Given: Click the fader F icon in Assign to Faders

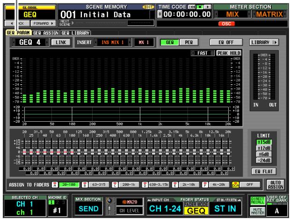Looking at the screenshot, I should 205,185.
